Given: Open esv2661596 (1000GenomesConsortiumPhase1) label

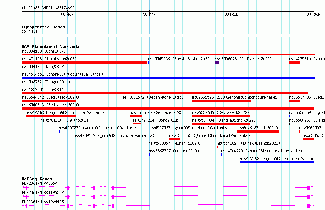Looking at the screenshot, I should pos(236,97).
